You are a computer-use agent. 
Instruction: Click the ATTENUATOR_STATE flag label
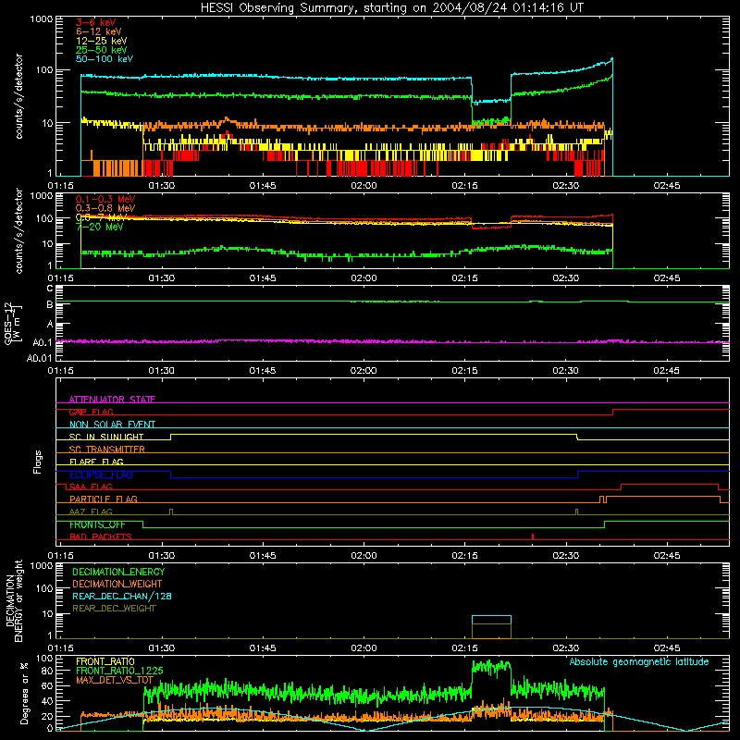point(112,400)
